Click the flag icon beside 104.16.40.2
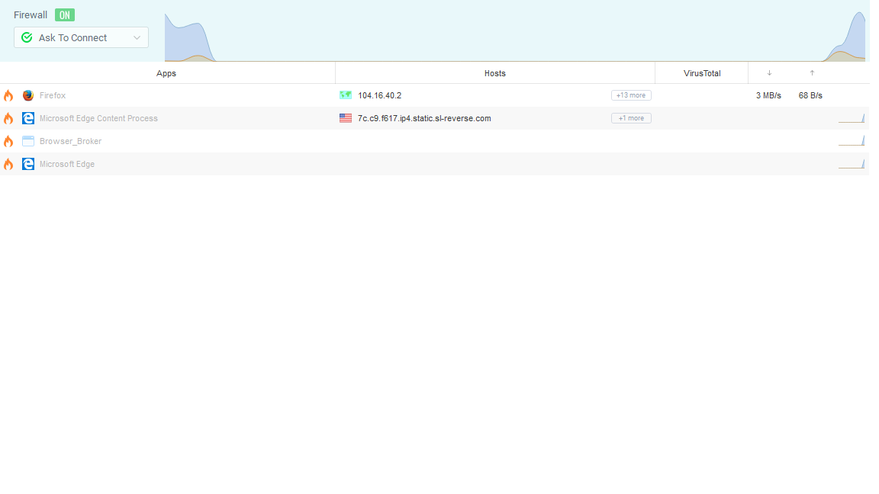Screen dimensions: 879x494 (x=346, y=95)
